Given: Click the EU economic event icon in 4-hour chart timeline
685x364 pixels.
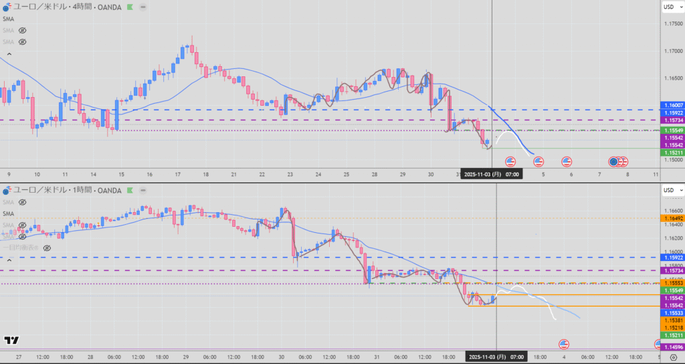Looking at the screenshot, I should click(x=613, y=161).
